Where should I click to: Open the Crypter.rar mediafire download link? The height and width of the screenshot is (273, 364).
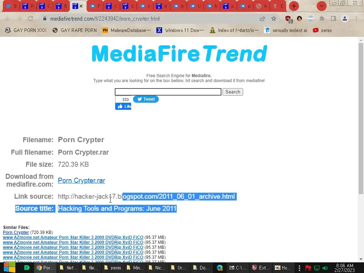tap(81, 180)
